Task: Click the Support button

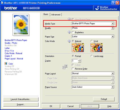Action: coord(21,105)
